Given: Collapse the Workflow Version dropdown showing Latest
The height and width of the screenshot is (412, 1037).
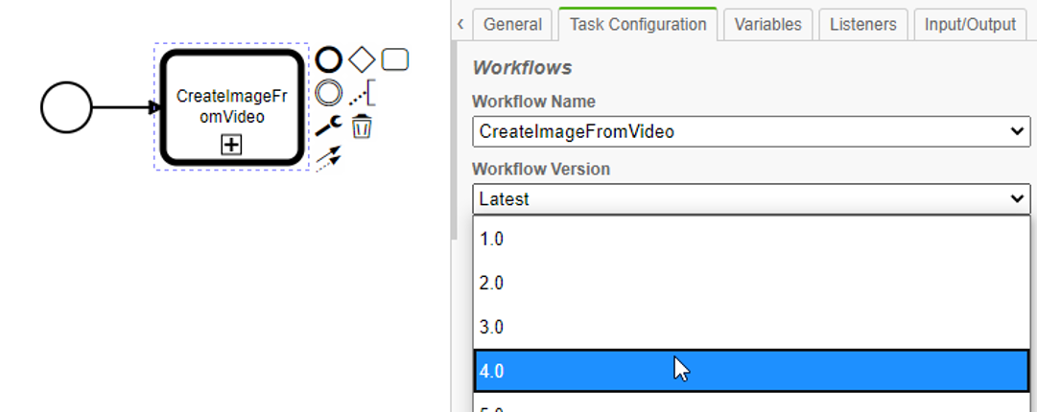Looking at the screenshot, I should 751,198.
